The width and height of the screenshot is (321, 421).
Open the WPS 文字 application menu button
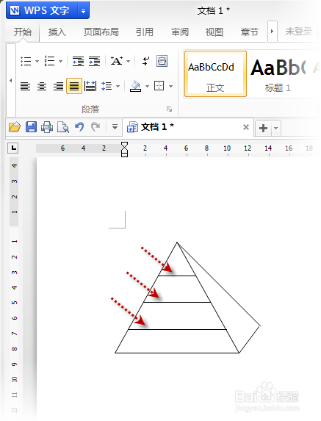tap(42, 10)
